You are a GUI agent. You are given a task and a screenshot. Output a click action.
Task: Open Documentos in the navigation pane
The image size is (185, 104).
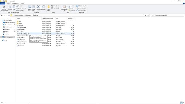click(x=8, y=27)
